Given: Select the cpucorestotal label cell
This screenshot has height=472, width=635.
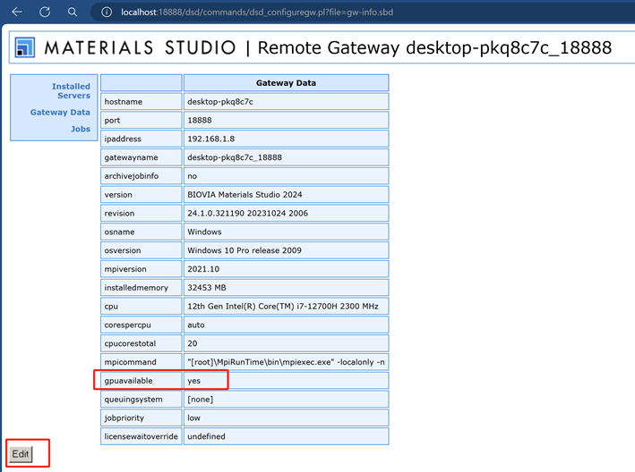Looking at the screenshot, I should click(x=141, y=343).
